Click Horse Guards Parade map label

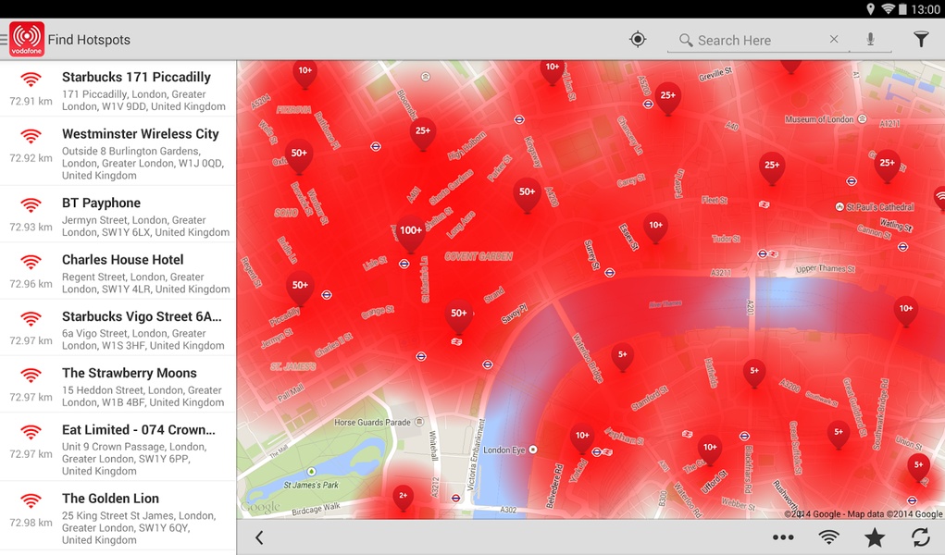pyautogui.click(x=372, y=423)
